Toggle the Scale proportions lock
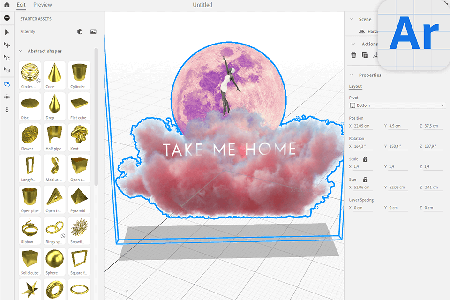Viewport: 450px width, 300px height. click(x=365, y=159)
